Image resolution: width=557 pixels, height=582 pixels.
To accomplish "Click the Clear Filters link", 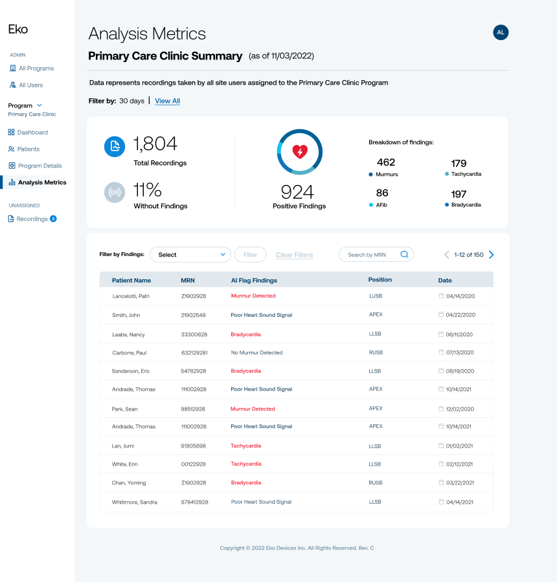I will click(x=294, y=255).
